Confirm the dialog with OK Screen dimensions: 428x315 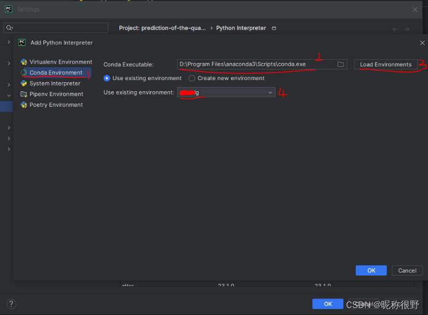371,270
